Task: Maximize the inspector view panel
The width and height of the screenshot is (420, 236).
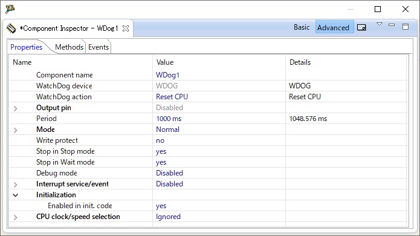Action: coord(405,27)
